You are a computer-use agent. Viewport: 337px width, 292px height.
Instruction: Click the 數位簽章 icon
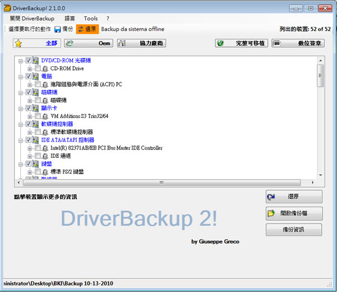pyautogui.click(x=276, y=43)
